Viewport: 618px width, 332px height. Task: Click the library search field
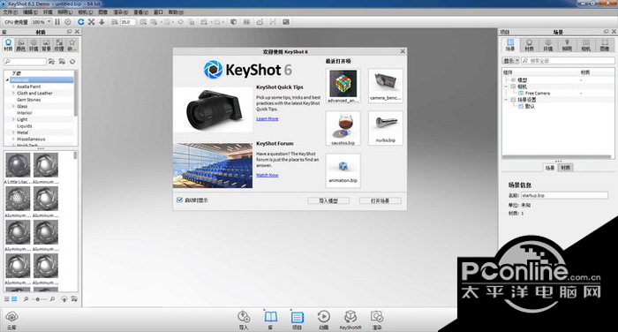pyautogui.click(x=25, y=62)
